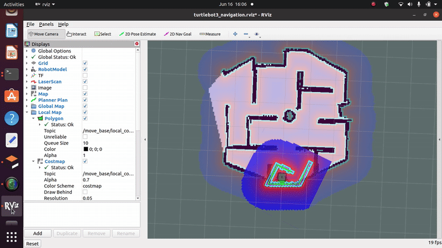Expand the Grid display properties
Screen dimensions: 442x248
click(27, 63)
